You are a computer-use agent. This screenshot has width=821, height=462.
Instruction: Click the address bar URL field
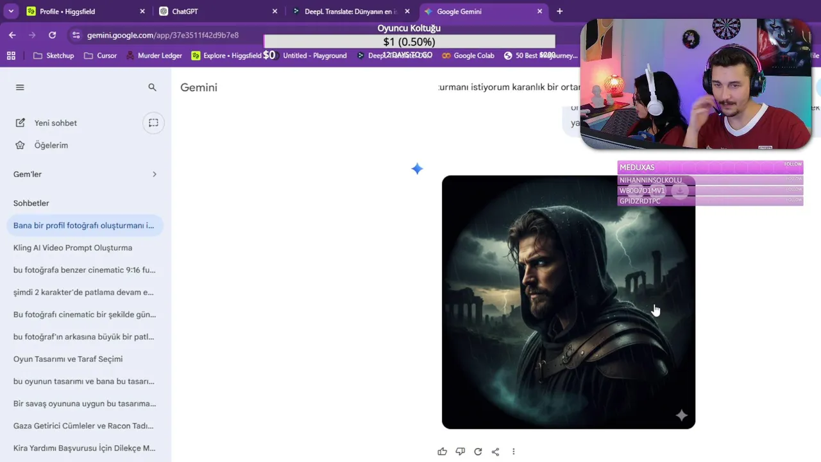tap(163, 35)
